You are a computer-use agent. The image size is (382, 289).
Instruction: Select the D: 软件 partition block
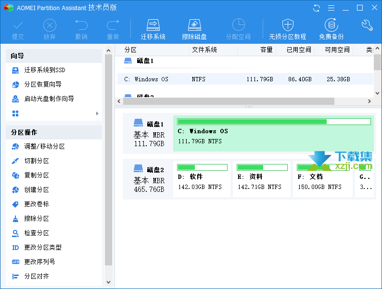coord(202,179)
